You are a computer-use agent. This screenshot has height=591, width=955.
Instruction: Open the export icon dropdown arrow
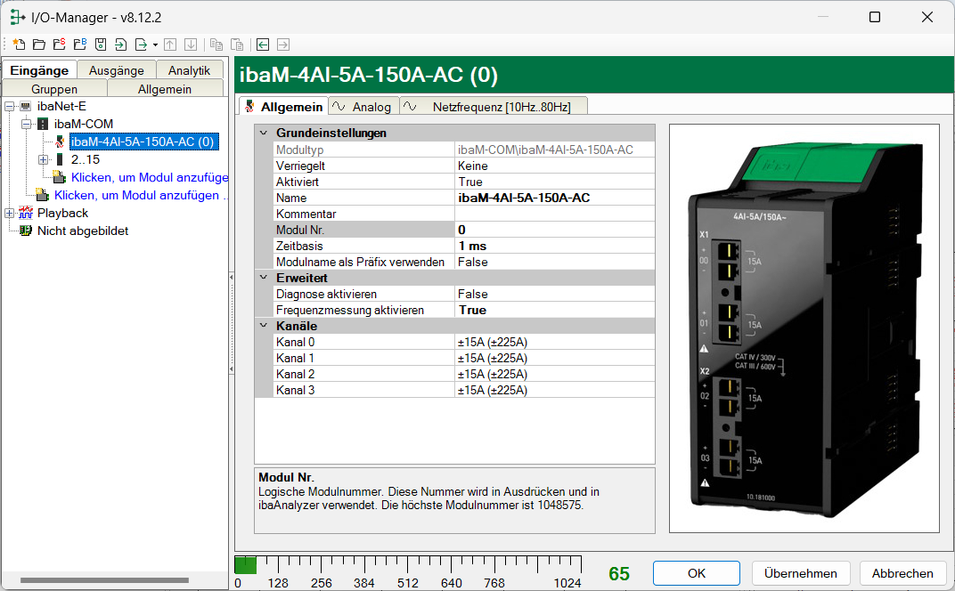click(x=155, y=45)
